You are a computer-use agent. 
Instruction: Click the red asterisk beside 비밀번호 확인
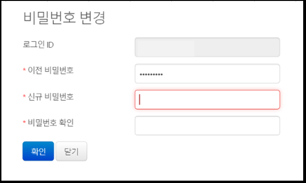tap(24, 122)
